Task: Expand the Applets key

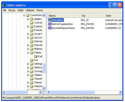Action: 28,19
